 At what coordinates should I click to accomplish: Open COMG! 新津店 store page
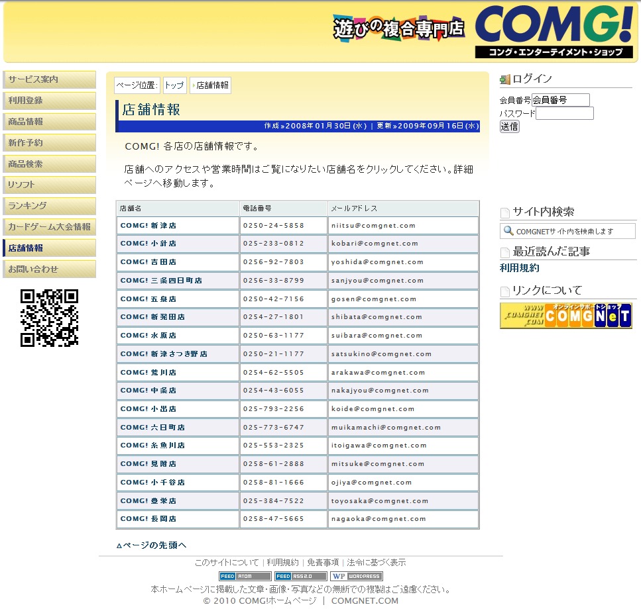(x=148, y=226)
